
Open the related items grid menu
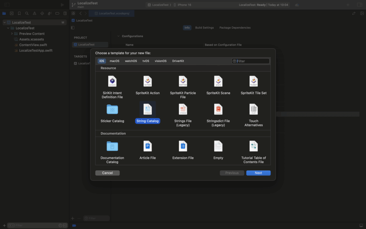73,13
